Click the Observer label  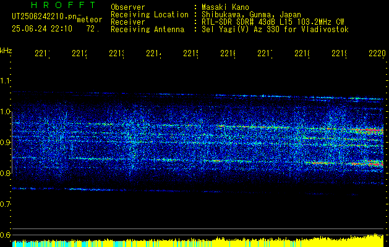click(x=128, y=7)
